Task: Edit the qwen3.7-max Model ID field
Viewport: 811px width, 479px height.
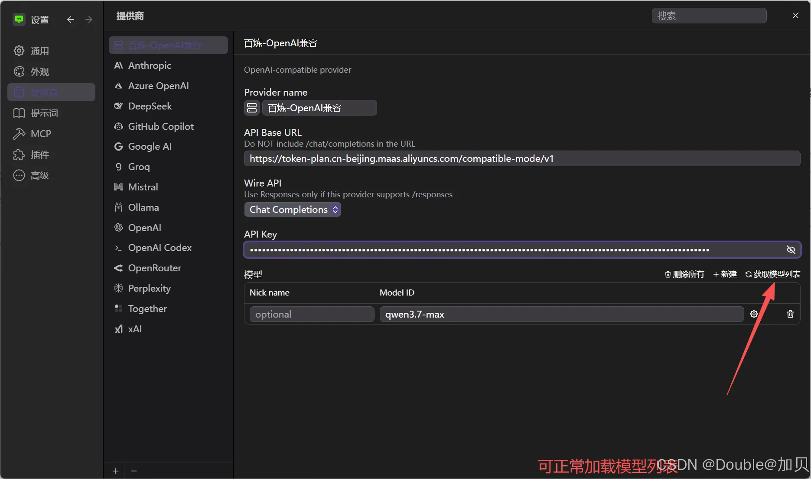Action: click(562, 314)
